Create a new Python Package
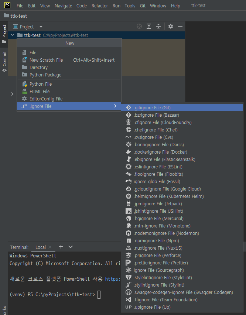246x315 pixels. tap(69, 75)
